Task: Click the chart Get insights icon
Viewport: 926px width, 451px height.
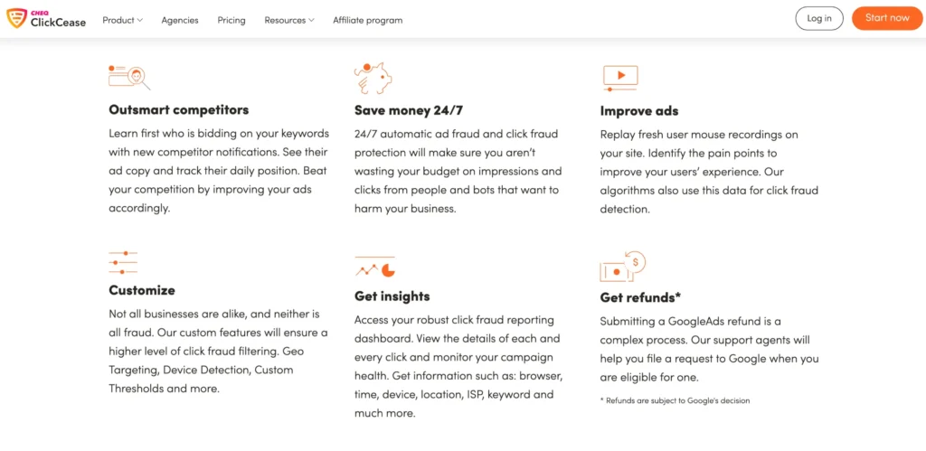Action: pyautogui.click(x=374, y=268)
